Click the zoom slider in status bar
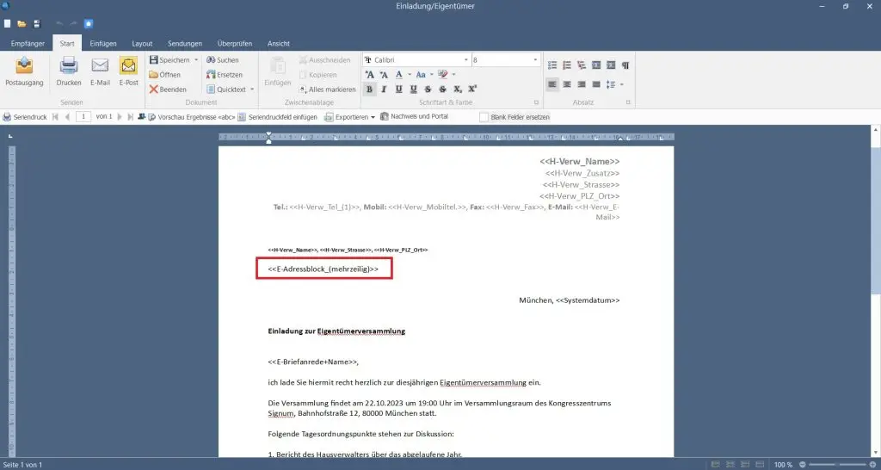Viewport: 881px width, 470px height. click(x=837, y=465)
